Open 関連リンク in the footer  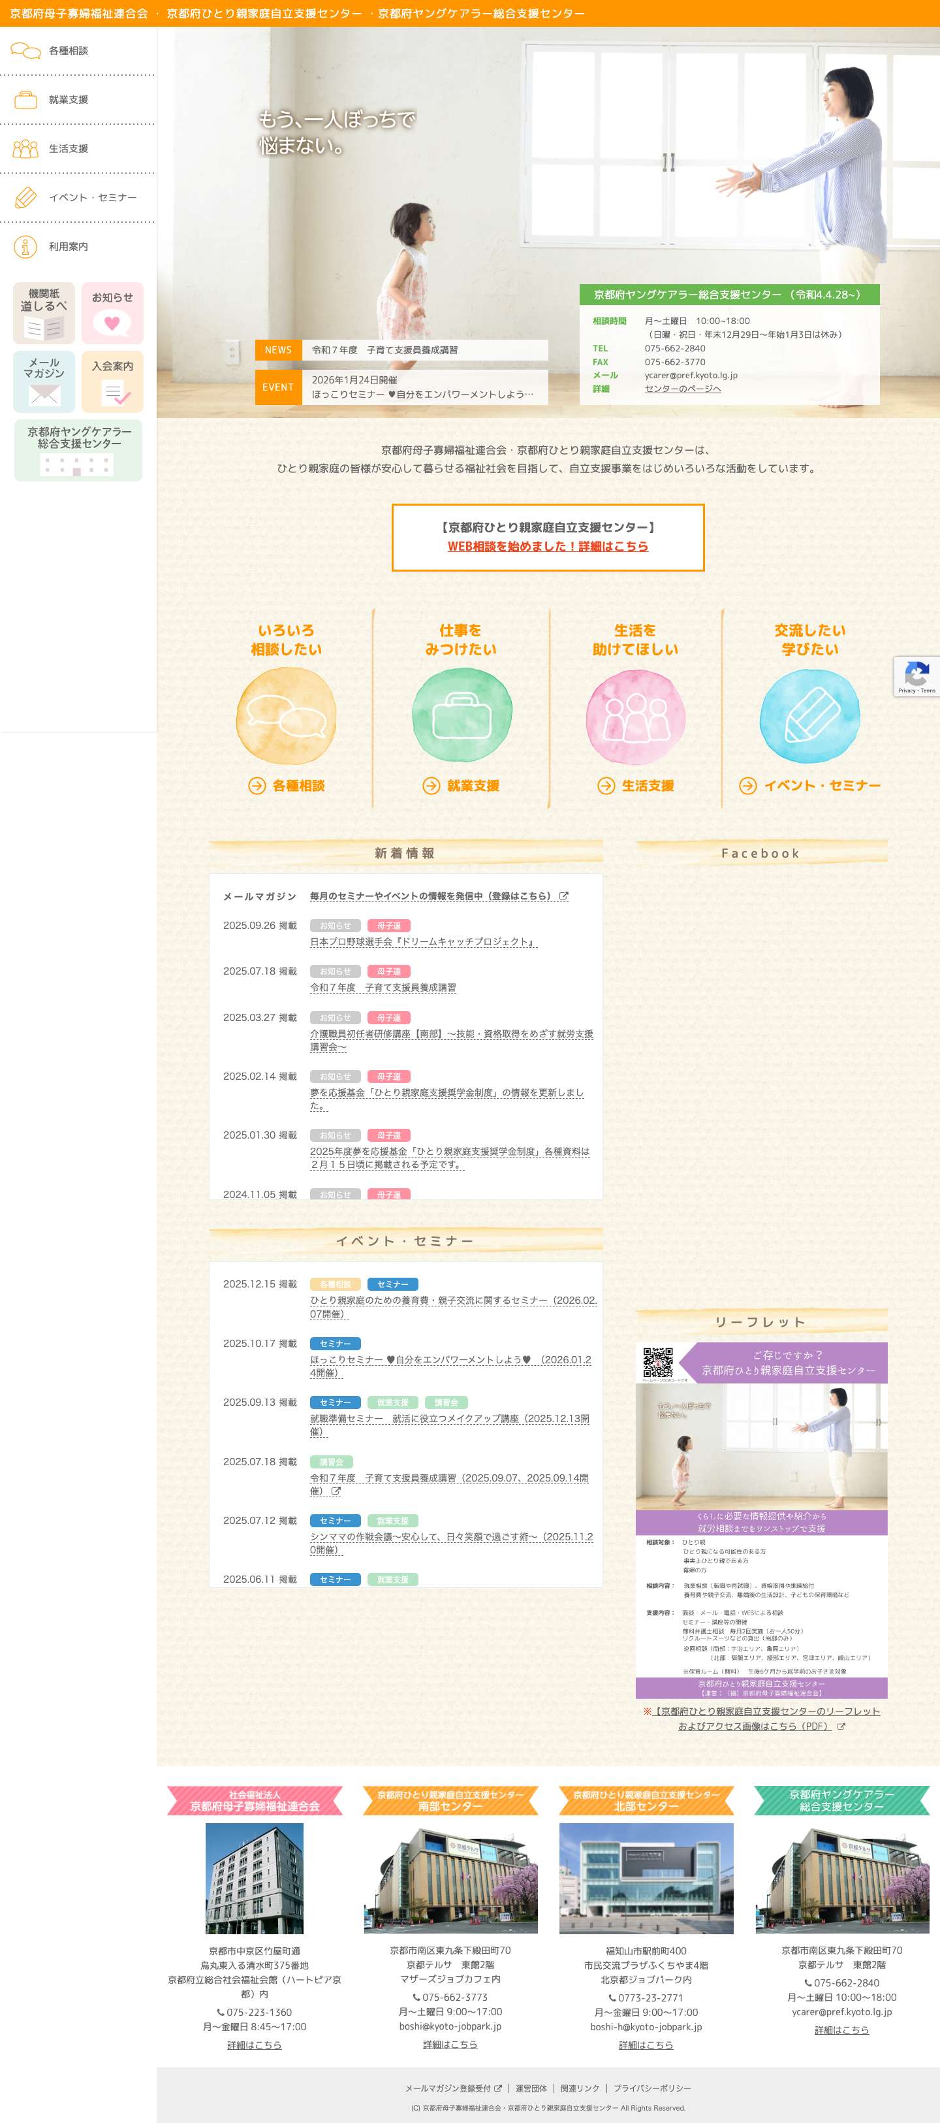(x=580, y=2088)
